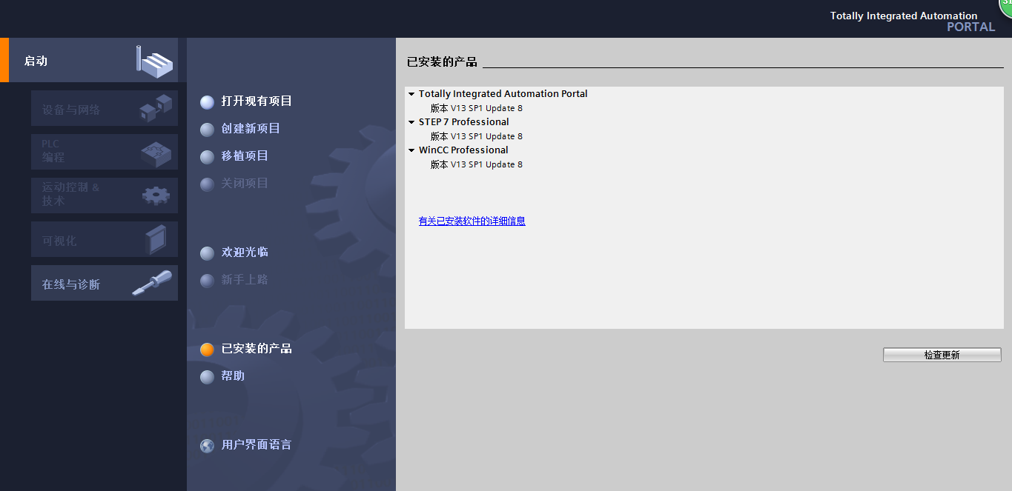Image resolution: width=1012 pixels, height=491 pixels.
Task: Click the 在线与诊断 screwdriver icon
Action: point(151,283)
